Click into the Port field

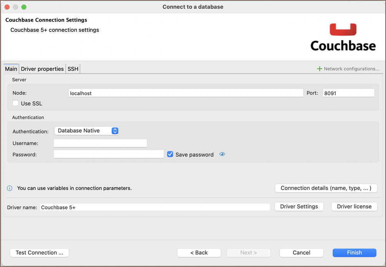[x=348, y=93]
